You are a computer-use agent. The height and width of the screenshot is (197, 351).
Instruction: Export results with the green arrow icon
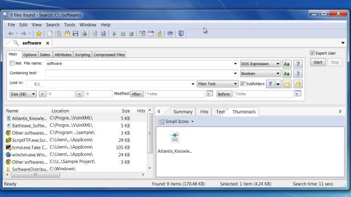(x=84, y=34)
